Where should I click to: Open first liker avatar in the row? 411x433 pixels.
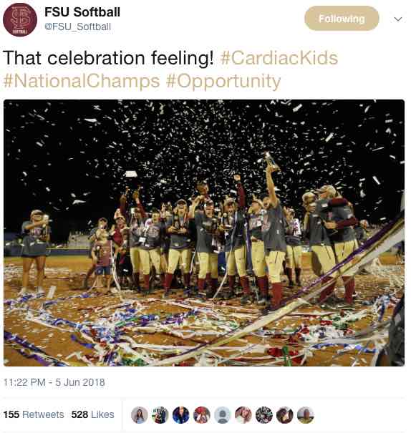[x=140, y=415]
